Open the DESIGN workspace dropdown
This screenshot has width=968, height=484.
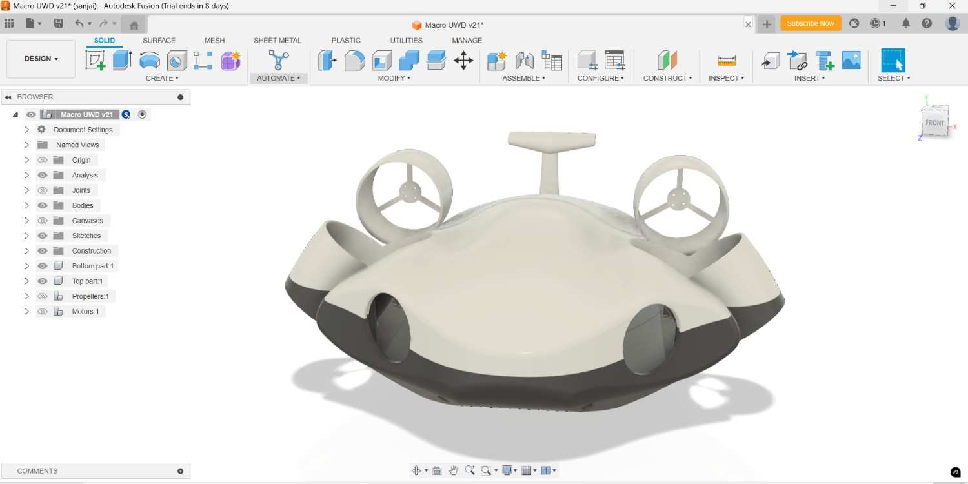pos(41,59)
